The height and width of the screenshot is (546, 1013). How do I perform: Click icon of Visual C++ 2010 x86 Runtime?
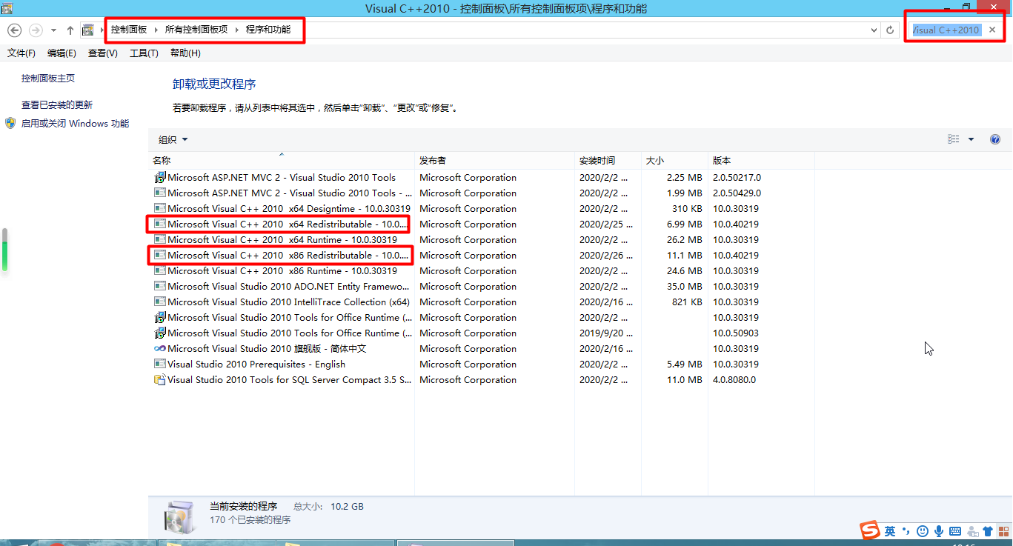point(159,271)
